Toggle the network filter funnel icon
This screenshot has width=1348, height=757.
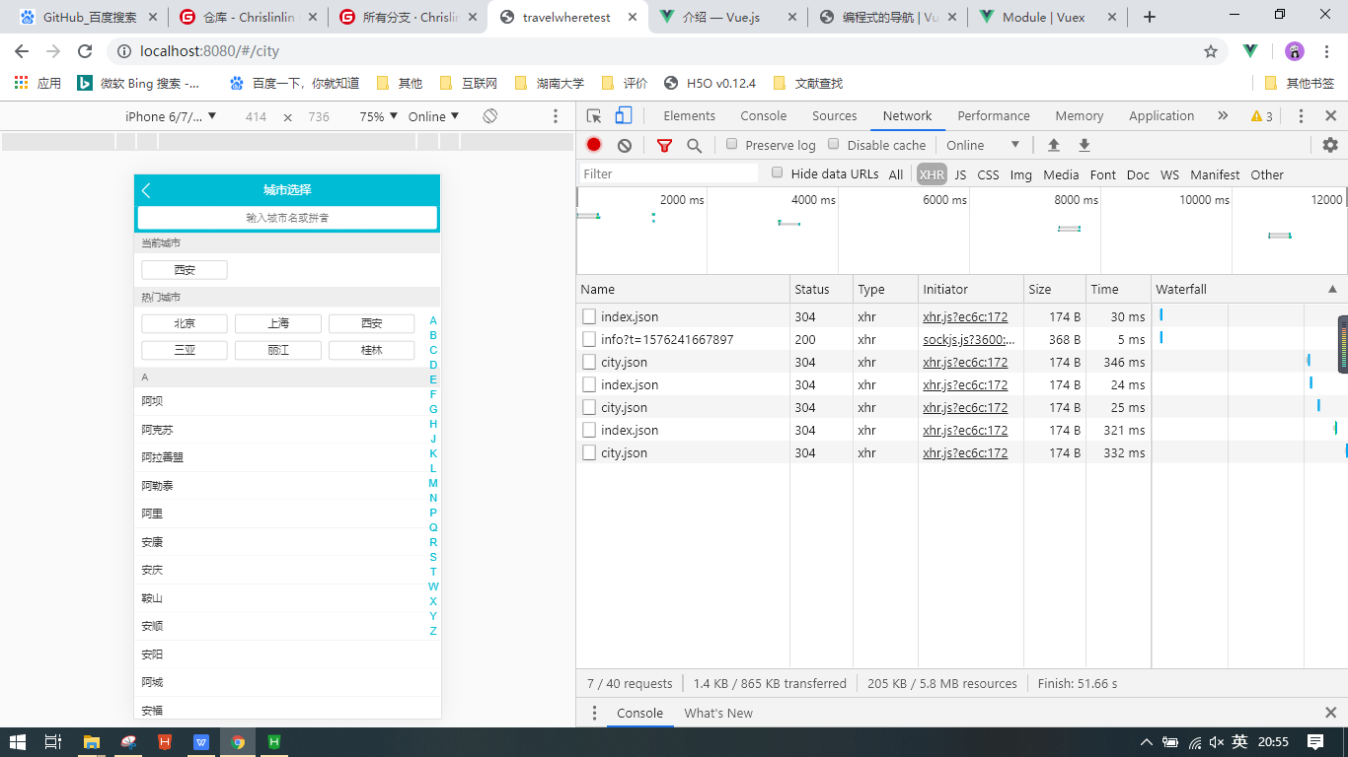coord(664,145)
